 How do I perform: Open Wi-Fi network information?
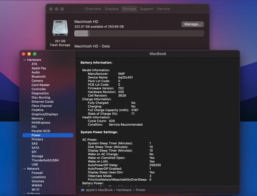coord(35,190)
